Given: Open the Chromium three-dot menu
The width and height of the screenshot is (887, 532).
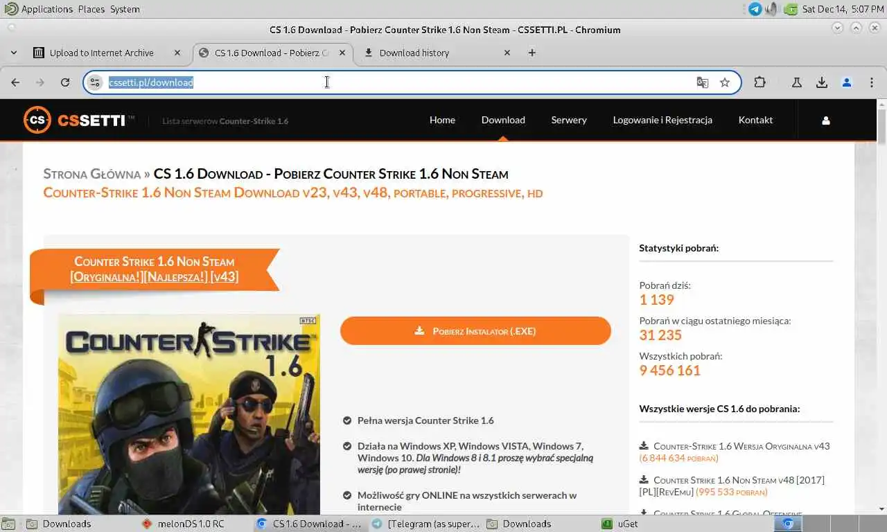Looking at the screenshot, I should [871, 82].
